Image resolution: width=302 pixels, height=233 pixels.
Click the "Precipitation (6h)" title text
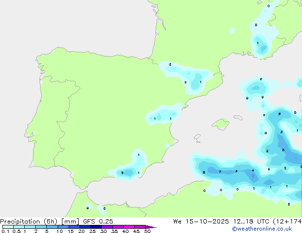point(29,222)
